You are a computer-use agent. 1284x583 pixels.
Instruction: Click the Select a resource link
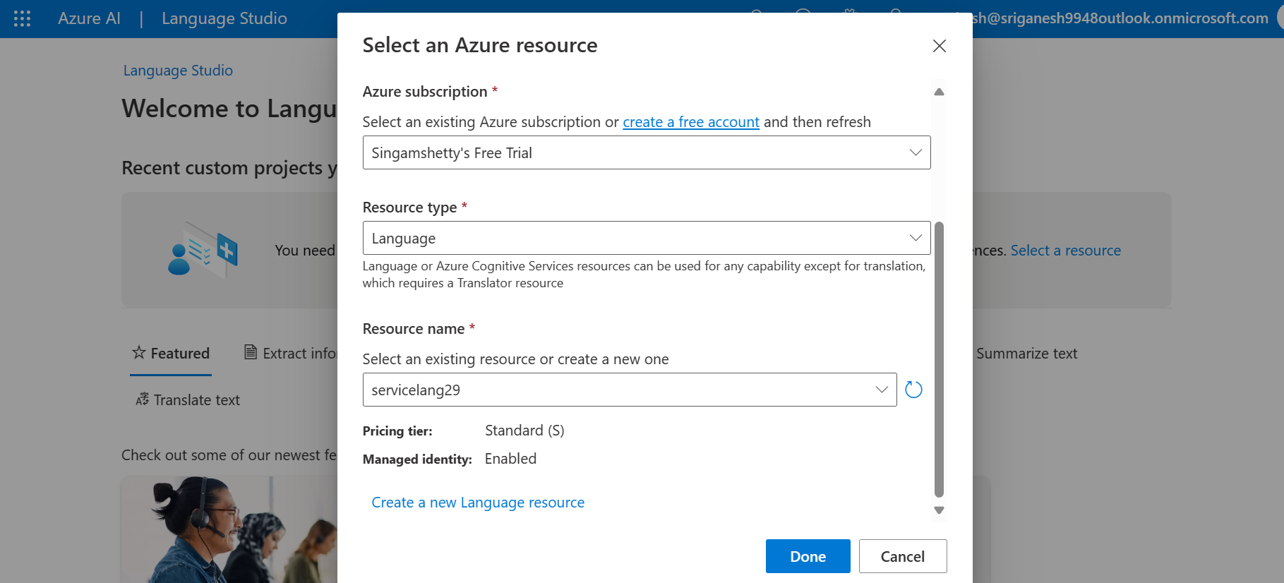click(1066, 251)
